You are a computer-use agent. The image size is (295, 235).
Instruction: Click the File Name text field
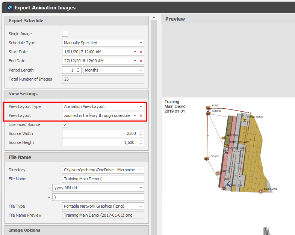coord(103,179)
